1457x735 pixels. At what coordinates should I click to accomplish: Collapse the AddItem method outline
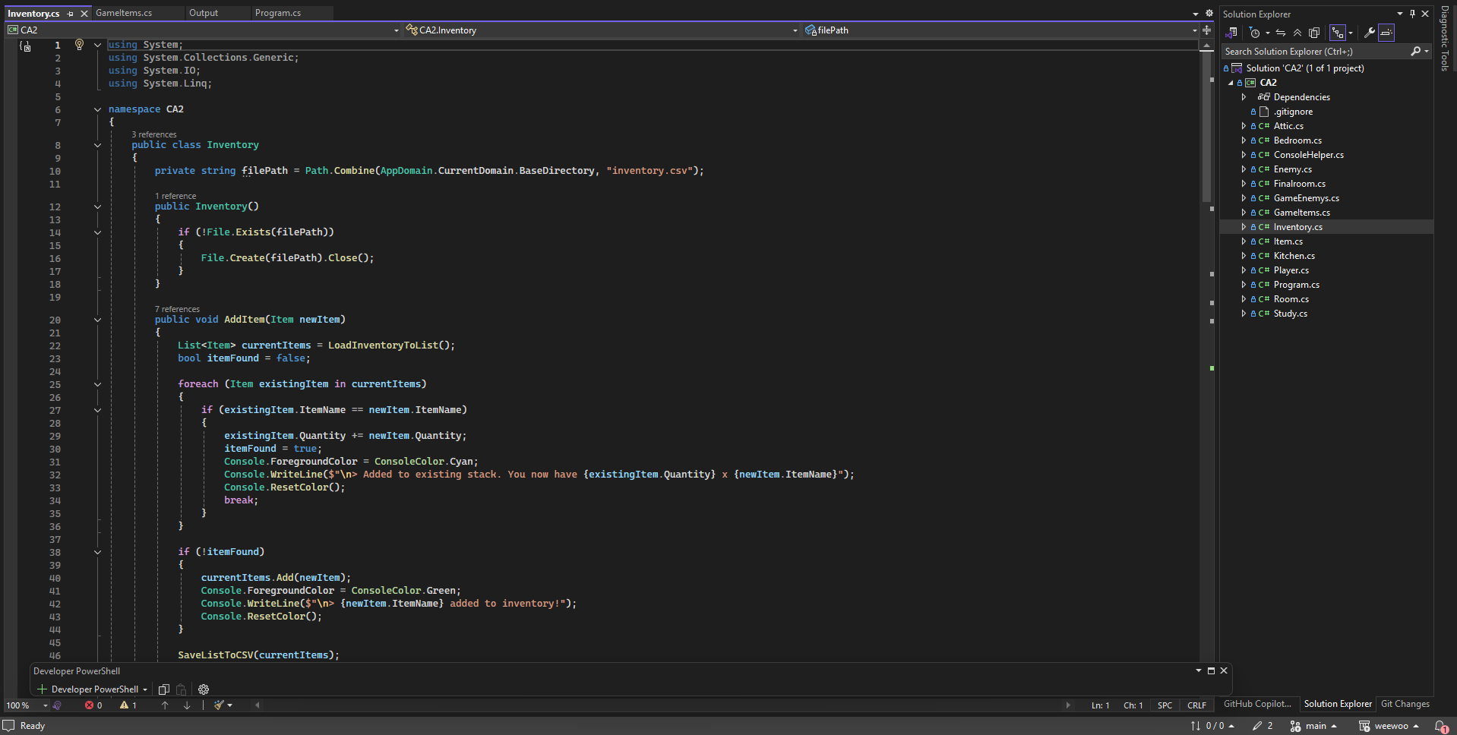click(x=97, y=320)
